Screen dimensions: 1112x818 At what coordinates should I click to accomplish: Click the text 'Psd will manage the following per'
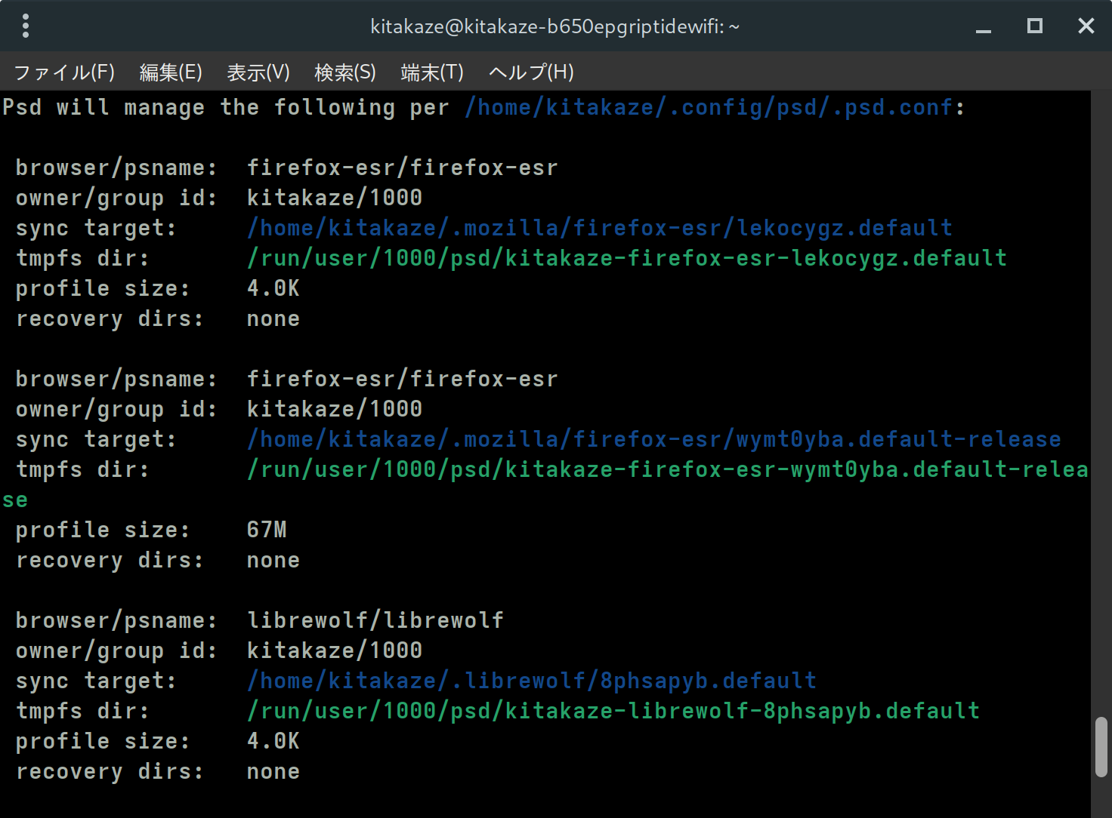point(226,107)
